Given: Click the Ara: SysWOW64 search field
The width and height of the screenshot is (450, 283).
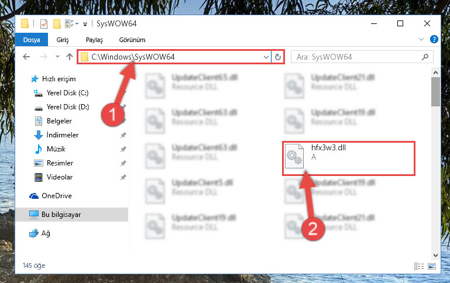Looking at the screenshot, I should click(x=362, y=57).
